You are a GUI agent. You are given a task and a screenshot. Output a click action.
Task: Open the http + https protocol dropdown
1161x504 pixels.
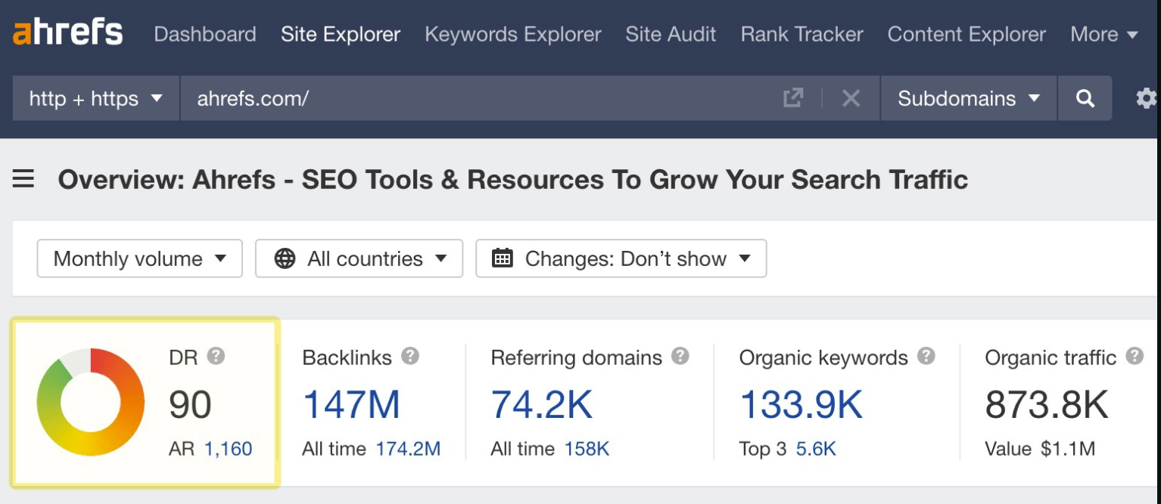[x=96, y=98]
